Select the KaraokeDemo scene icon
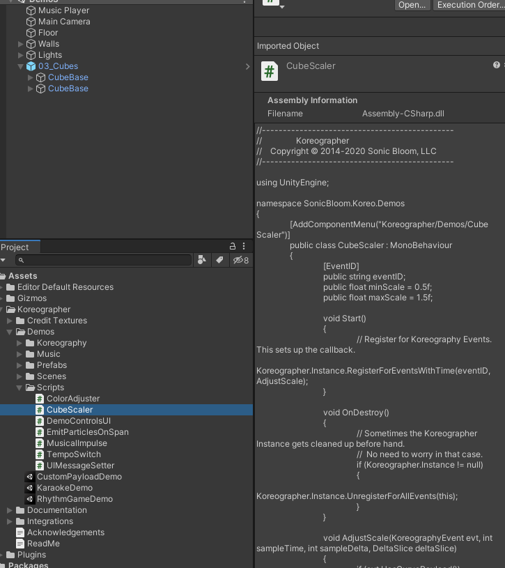The image size is (505, 568). tap(30, 489)
